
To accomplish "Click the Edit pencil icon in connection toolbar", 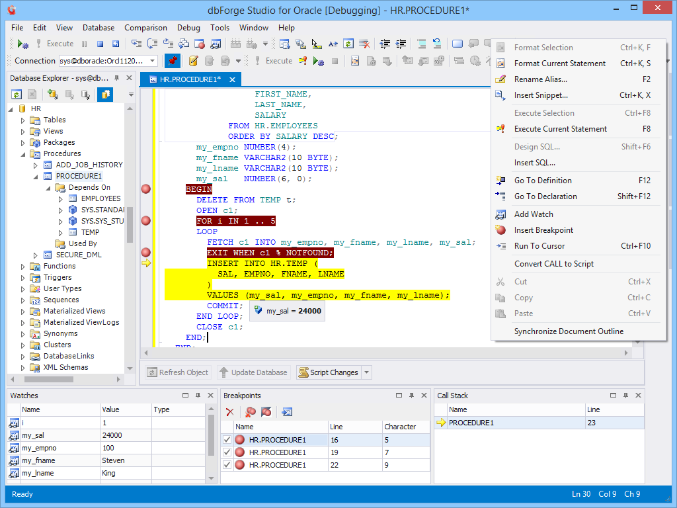I will [x=194, y=61].
